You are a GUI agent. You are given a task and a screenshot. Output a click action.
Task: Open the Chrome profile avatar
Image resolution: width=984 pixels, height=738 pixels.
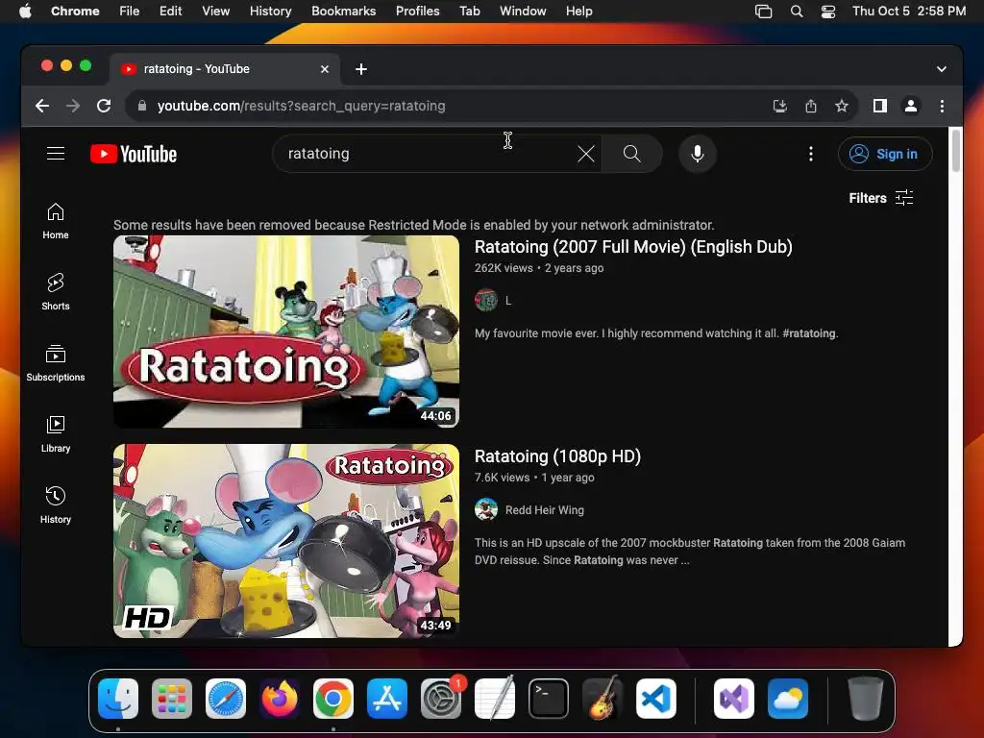(911, 106)
